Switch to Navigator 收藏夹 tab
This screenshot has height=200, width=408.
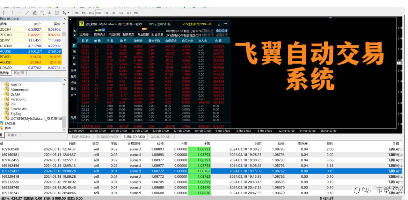click(x=13, y=135)
